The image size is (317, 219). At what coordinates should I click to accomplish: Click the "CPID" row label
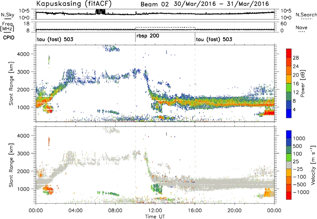tap(9, 38)
